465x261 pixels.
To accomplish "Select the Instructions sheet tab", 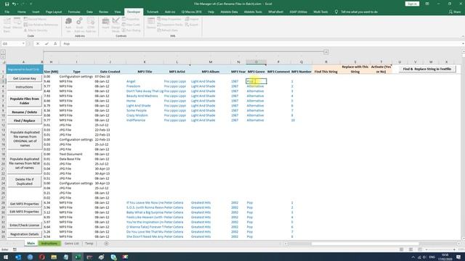I will click(x=49, y=244).
